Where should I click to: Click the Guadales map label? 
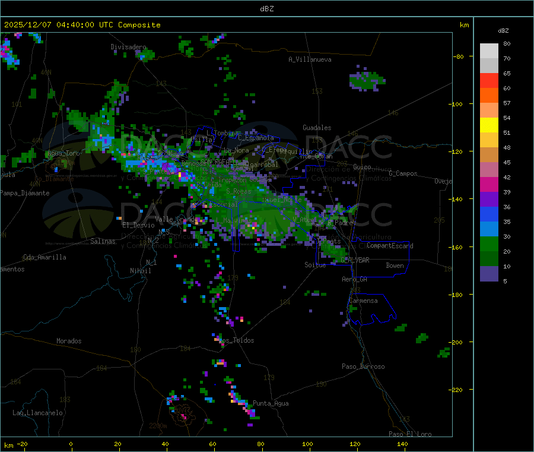[317, 128]
